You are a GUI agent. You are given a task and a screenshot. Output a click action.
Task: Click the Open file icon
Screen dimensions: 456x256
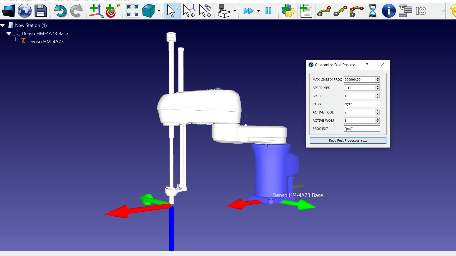(x=8, y=11)
